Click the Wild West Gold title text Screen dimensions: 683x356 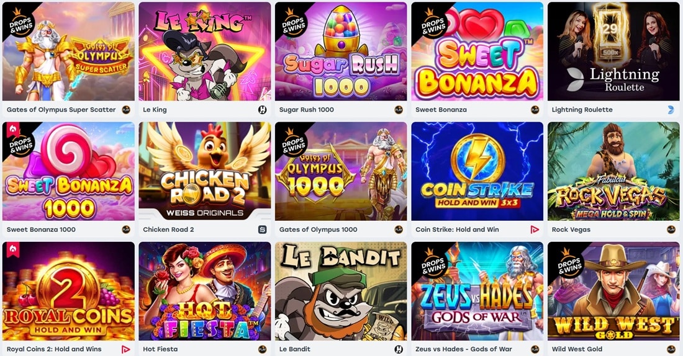[577, 349]
